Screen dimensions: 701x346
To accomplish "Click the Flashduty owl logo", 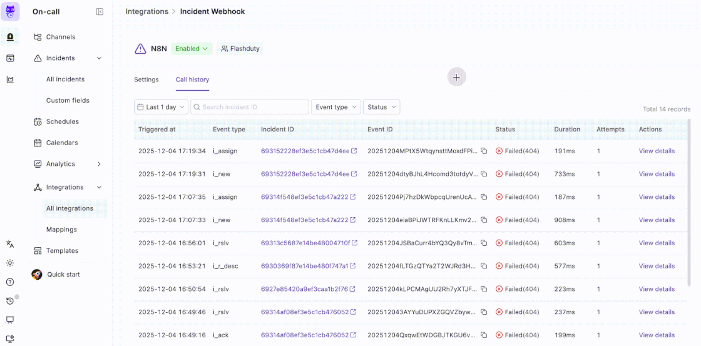I will pyautogui.click(x=10, y=12).
